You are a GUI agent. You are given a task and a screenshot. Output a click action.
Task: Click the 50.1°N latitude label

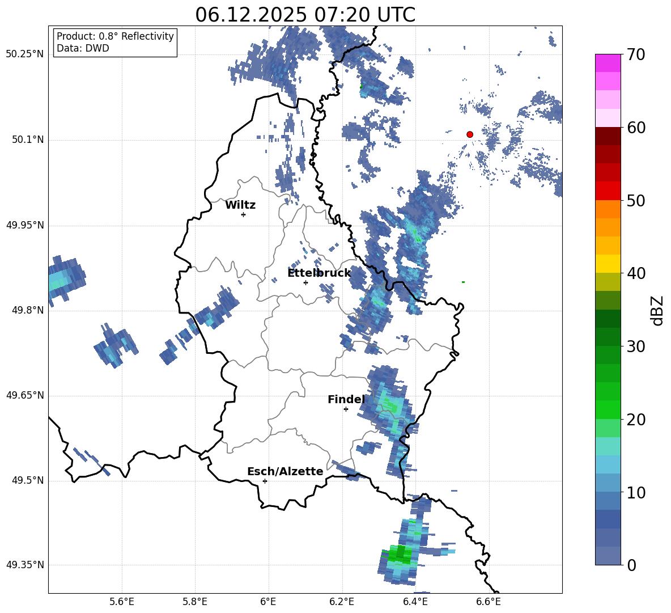tap(28, 140)
